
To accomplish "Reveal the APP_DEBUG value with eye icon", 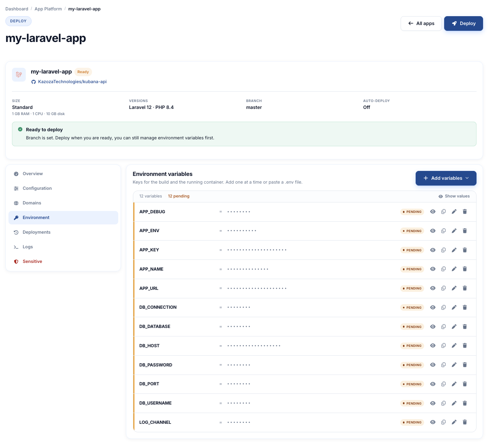I will tap(433, 212).
